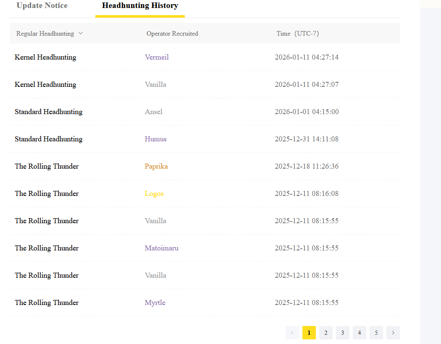Viewport: 441px width, 344px height.
Task: Go to page 2 of history
Action: coord(325,333)
